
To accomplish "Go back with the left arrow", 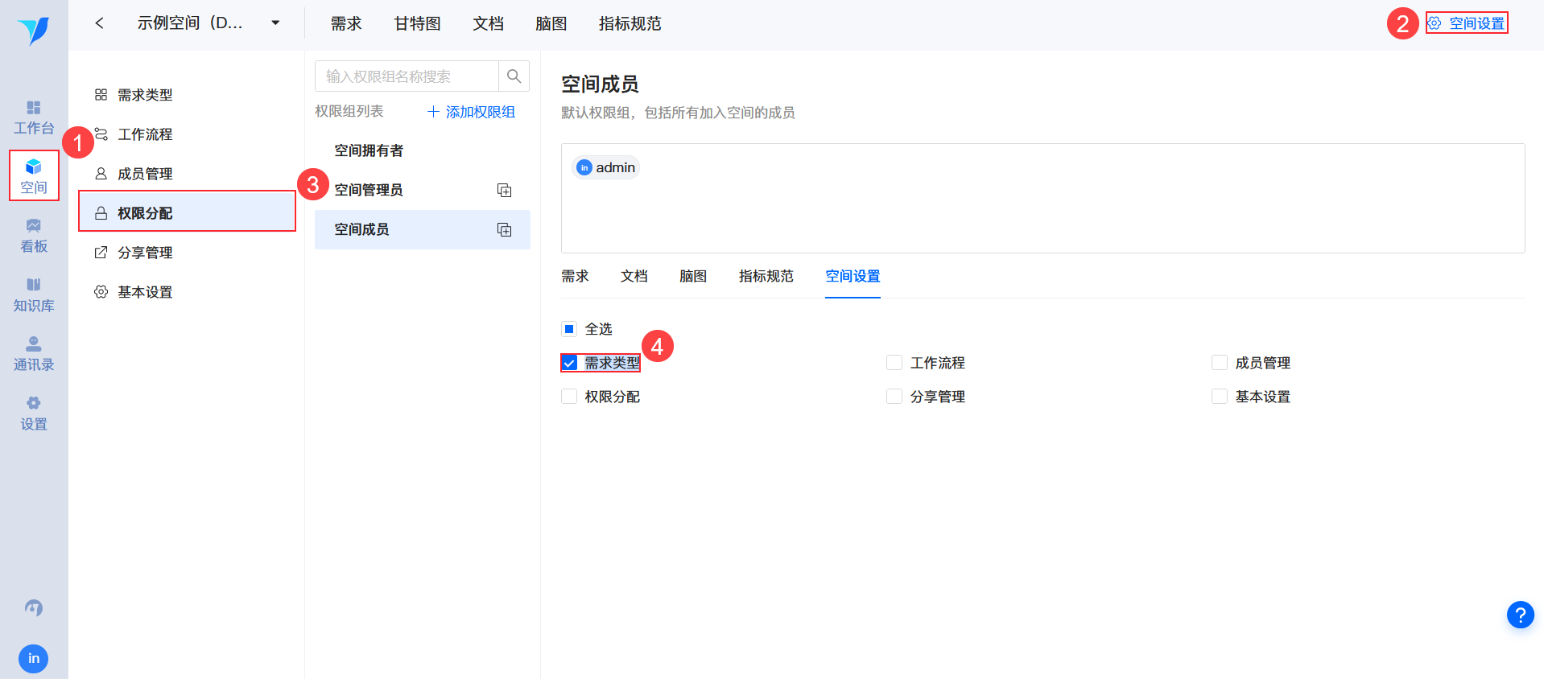I will tap(100, 23).
